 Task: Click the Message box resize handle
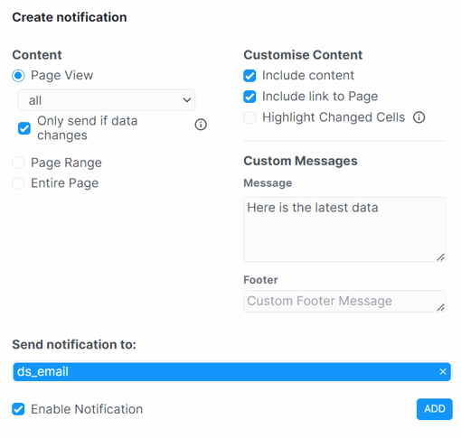[441, 257]
